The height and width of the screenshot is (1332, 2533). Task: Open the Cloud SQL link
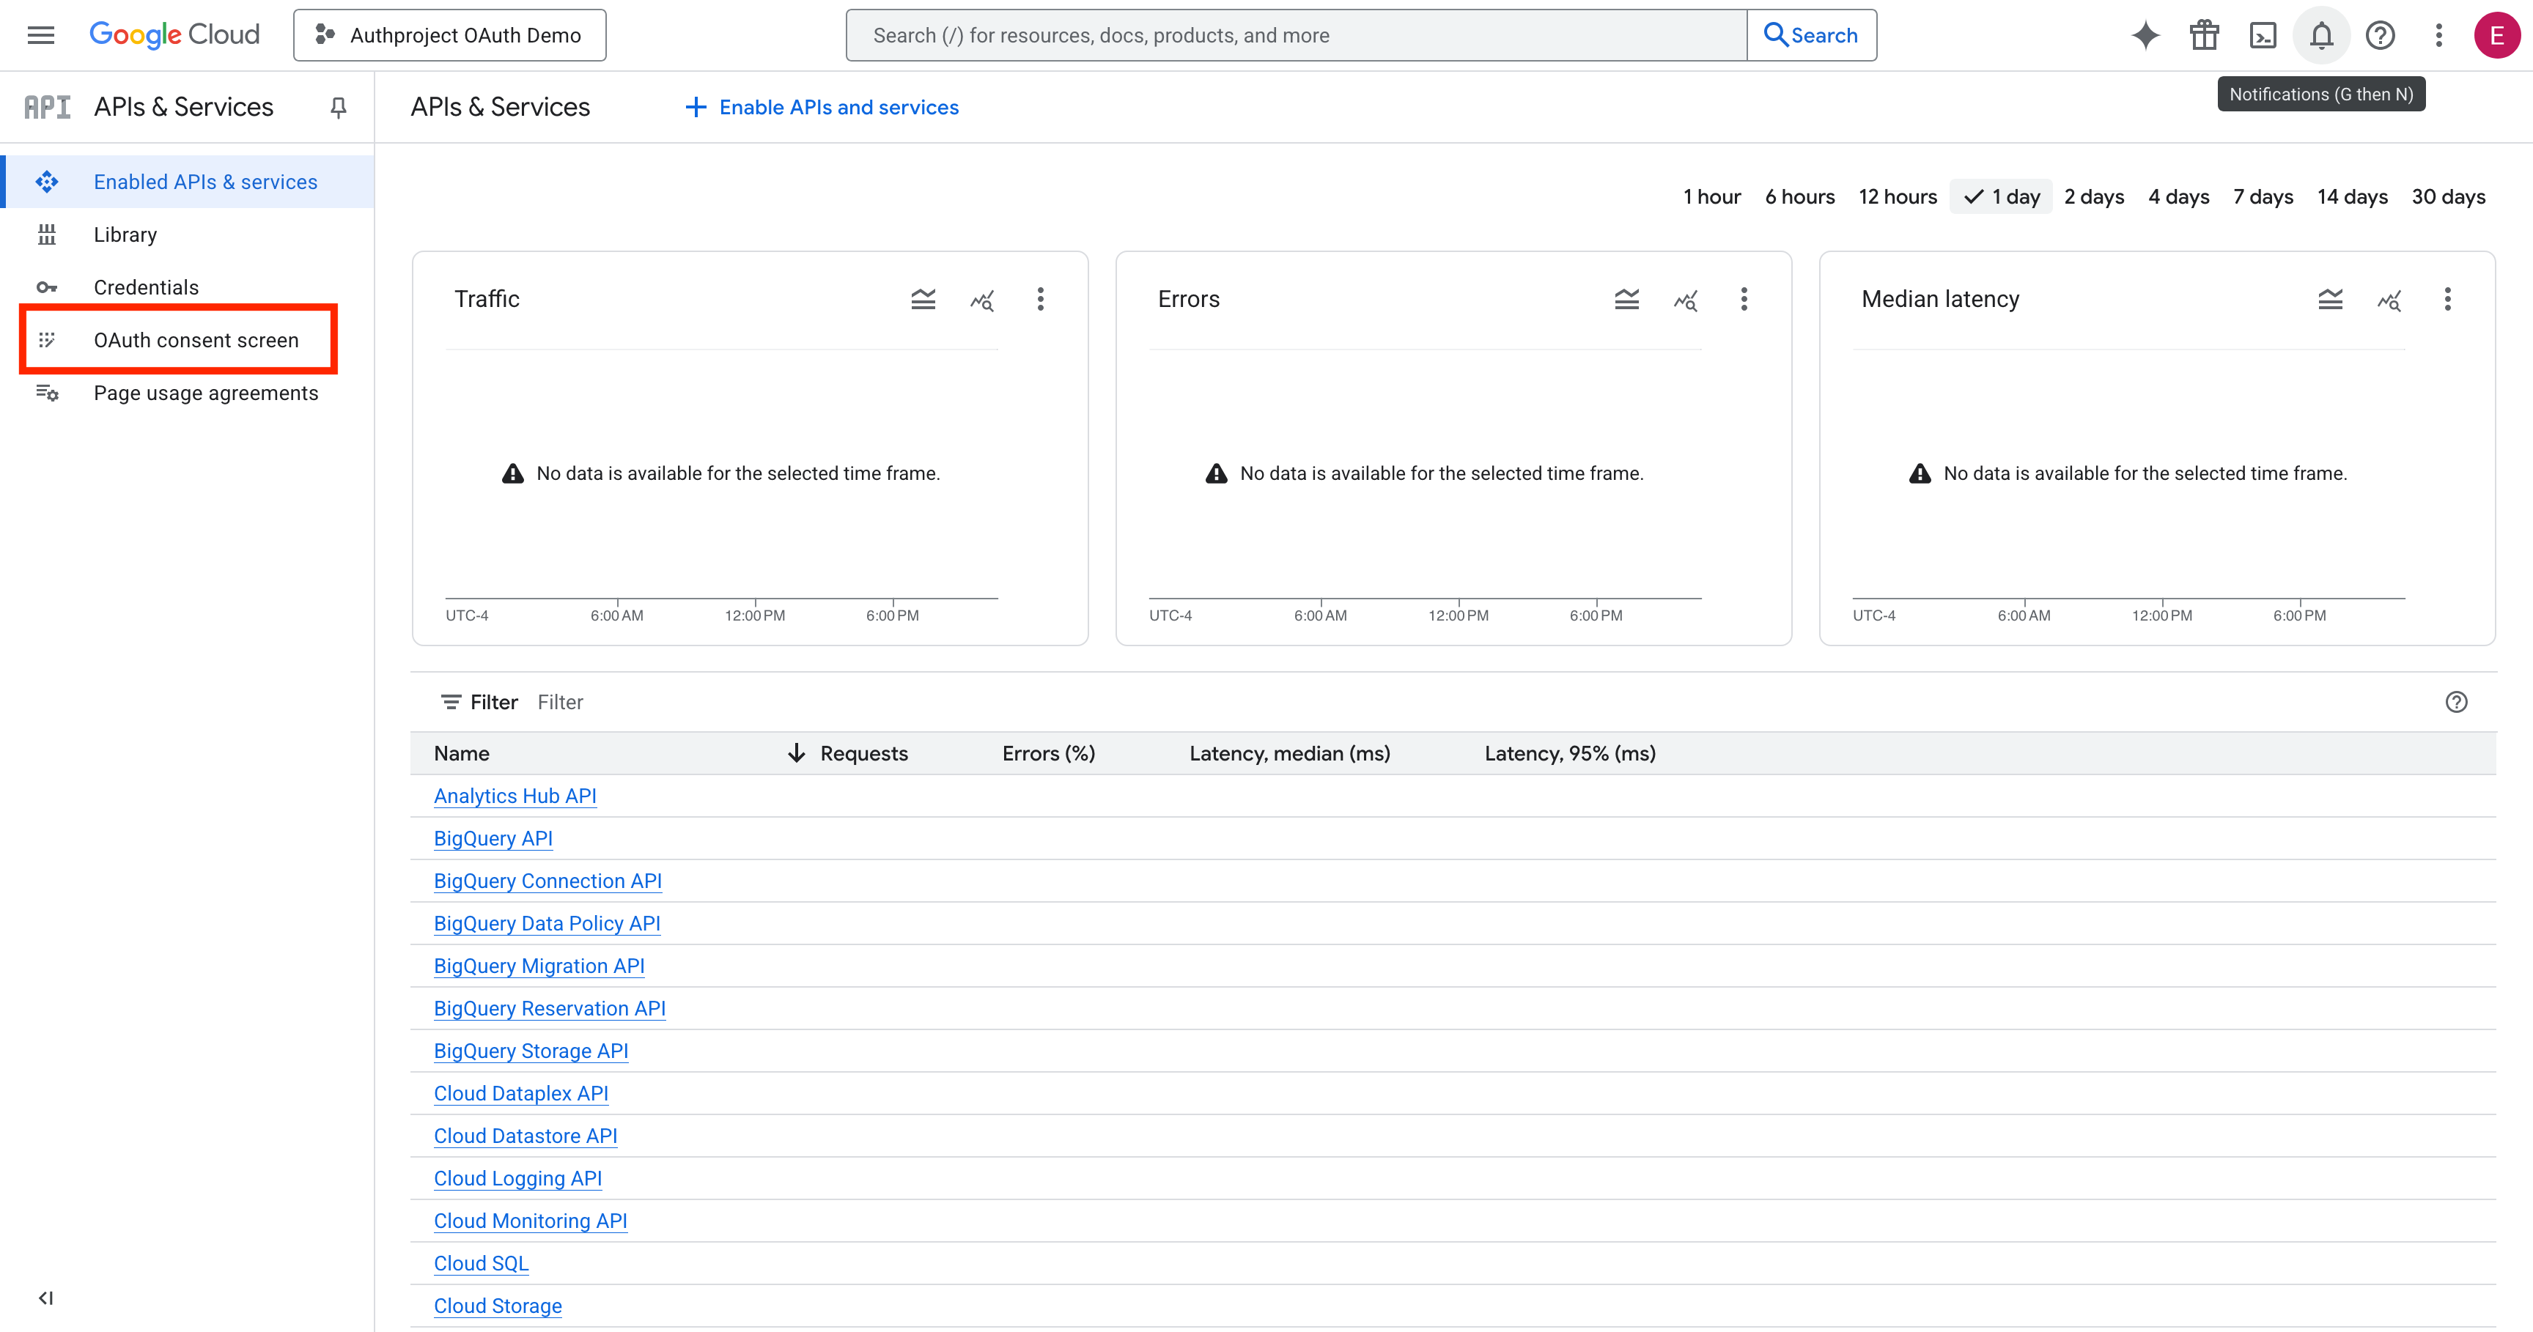pyautogui.click(x=481, y=1263)
